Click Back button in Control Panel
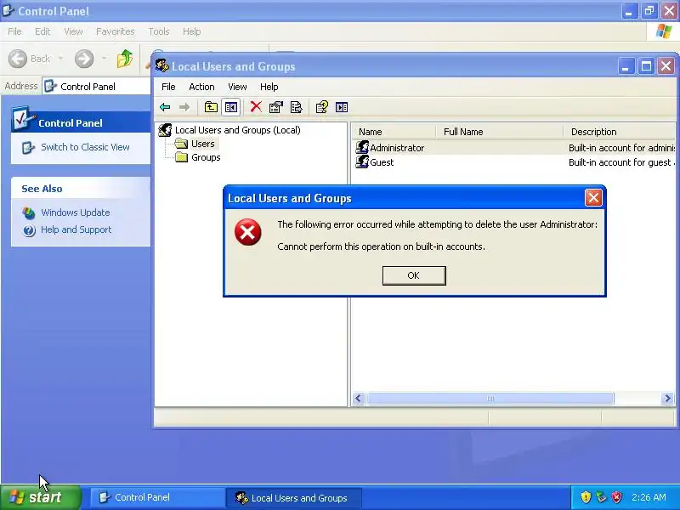The height and width of the screenshot is (510, 680). pos(30,59)
